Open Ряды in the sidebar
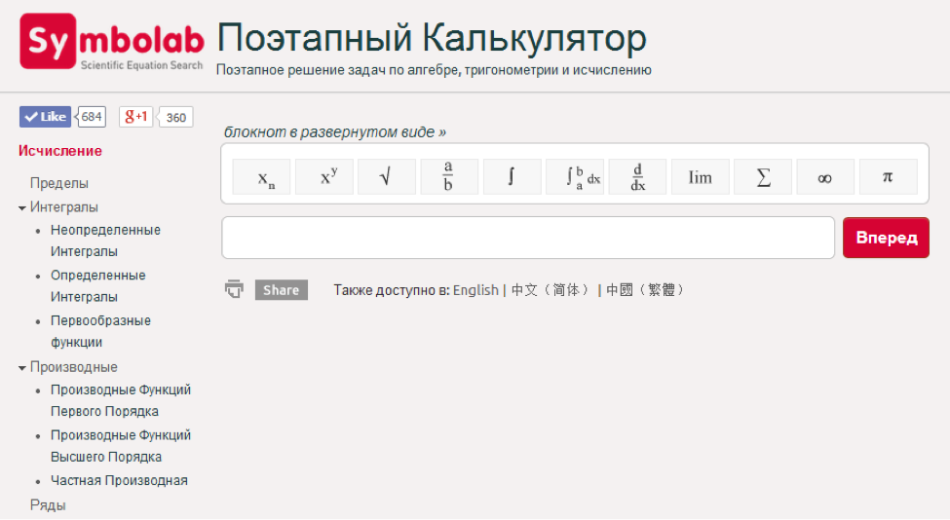 pyautogui.click(x=48, y=504)
